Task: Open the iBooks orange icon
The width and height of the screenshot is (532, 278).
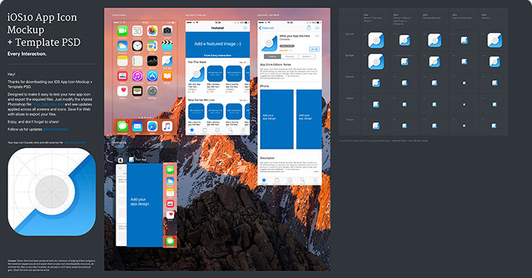Action: tap(167, 76)
